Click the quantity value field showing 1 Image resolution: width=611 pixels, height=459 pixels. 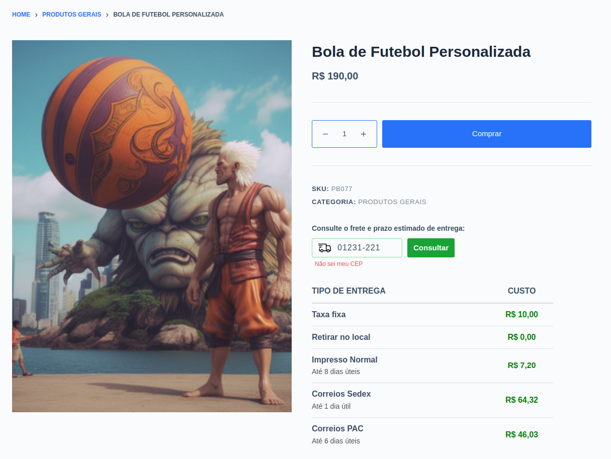click(344, 134)
